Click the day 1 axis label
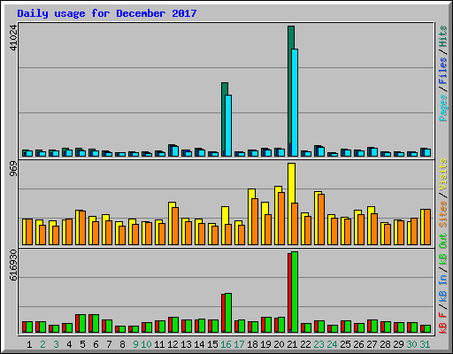The image size is (453, 354). pyautogui.click(x=29, y=344)
